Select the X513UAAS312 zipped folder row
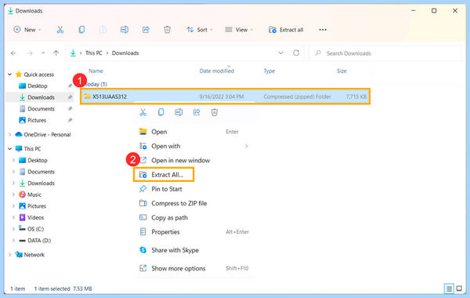470x298 pixels. [225, 96]
